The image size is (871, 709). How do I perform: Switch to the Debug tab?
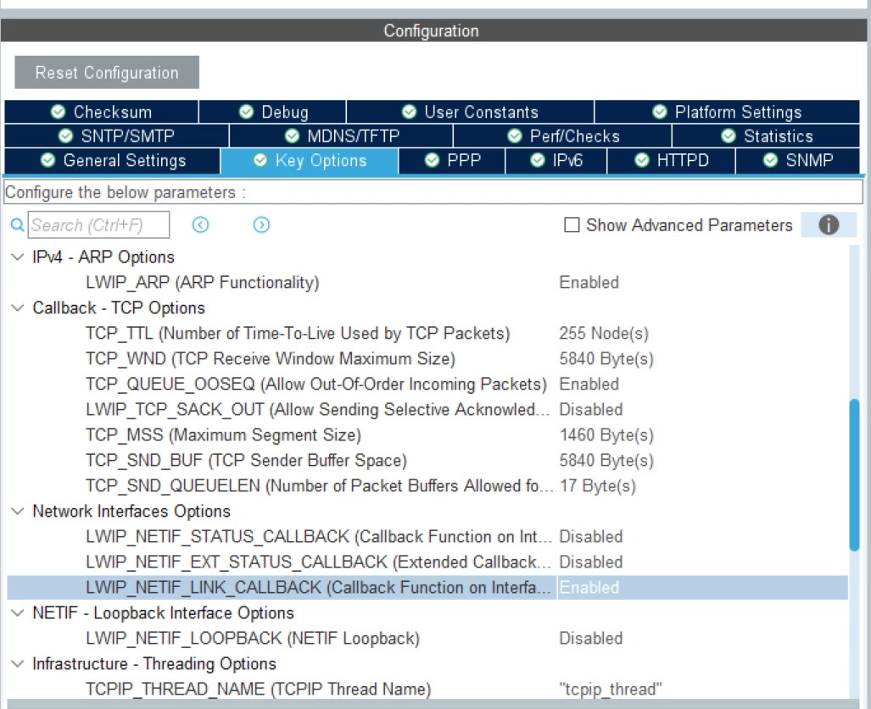pyautogui.click(x=272, y=112)
